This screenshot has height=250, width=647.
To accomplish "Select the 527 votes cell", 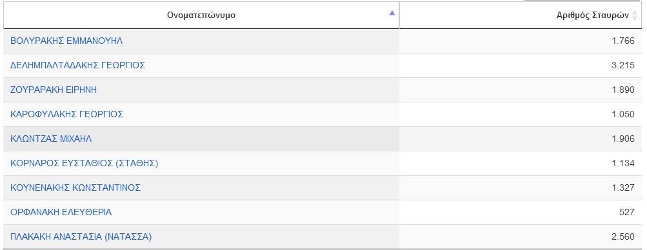I will (521, 212).
